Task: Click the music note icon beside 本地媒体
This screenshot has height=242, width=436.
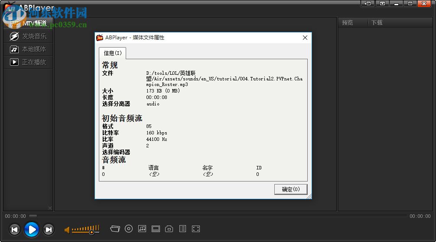Action: (14, 49)
